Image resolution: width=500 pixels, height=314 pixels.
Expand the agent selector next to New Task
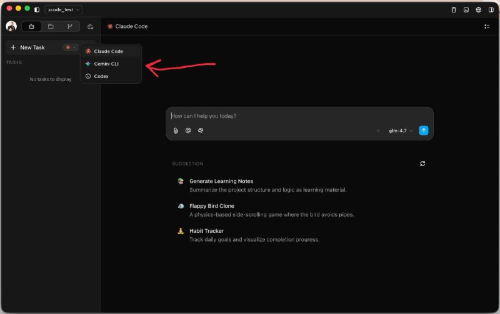(x=70, y=47)
